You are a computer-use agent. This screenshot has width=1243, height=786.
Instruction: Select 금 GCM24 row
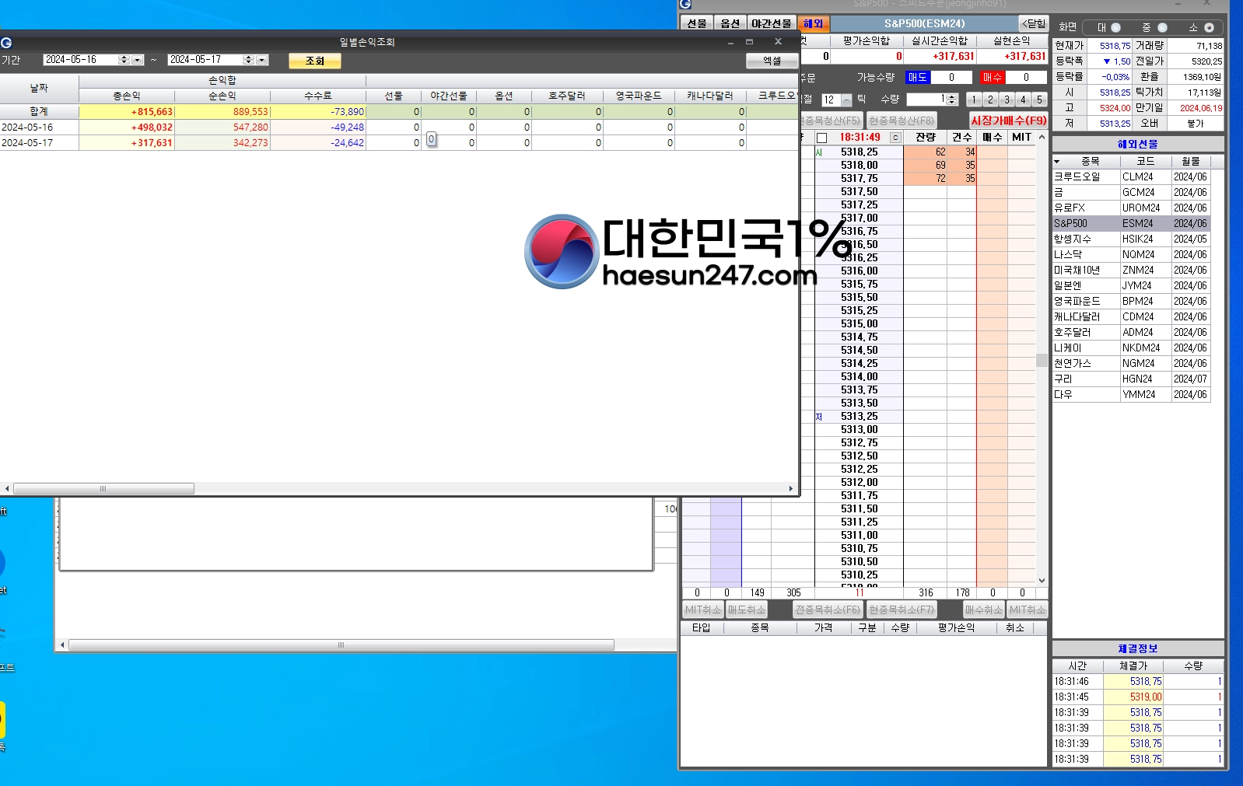click(x=1131, y=192)
